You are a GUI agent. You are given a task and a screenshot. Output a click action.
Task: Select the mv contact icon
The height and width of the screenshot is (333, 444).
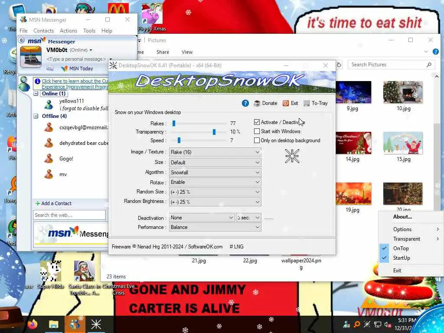[49, 174]
